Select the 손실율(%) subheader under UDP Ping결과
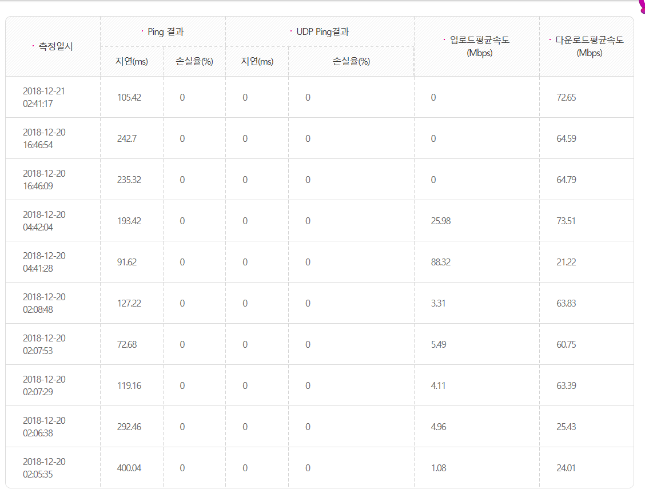Screen dimensions: 645x497 pyautogui.click(x=351, y=62)
